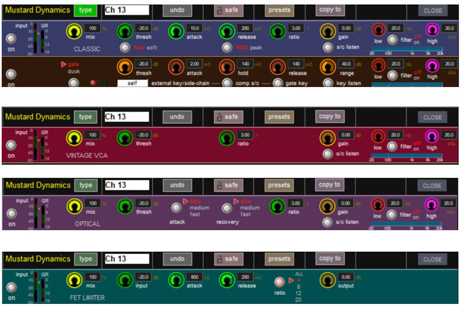
Task: Click the OPTICAL compressor ratio knob
Action: pos(278,206)
